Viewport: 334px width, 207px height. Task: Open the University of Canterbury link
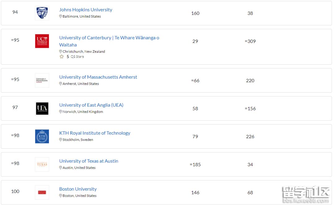point(109,38)
